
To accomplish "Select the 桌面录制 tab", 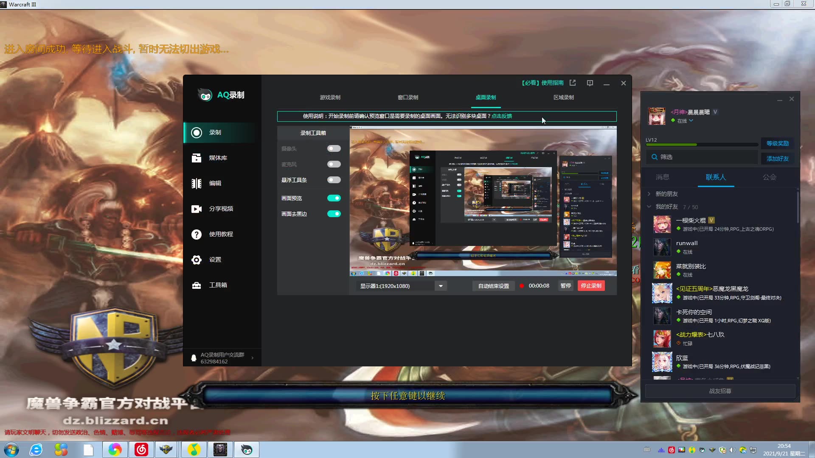I will (x=486, y=98).
